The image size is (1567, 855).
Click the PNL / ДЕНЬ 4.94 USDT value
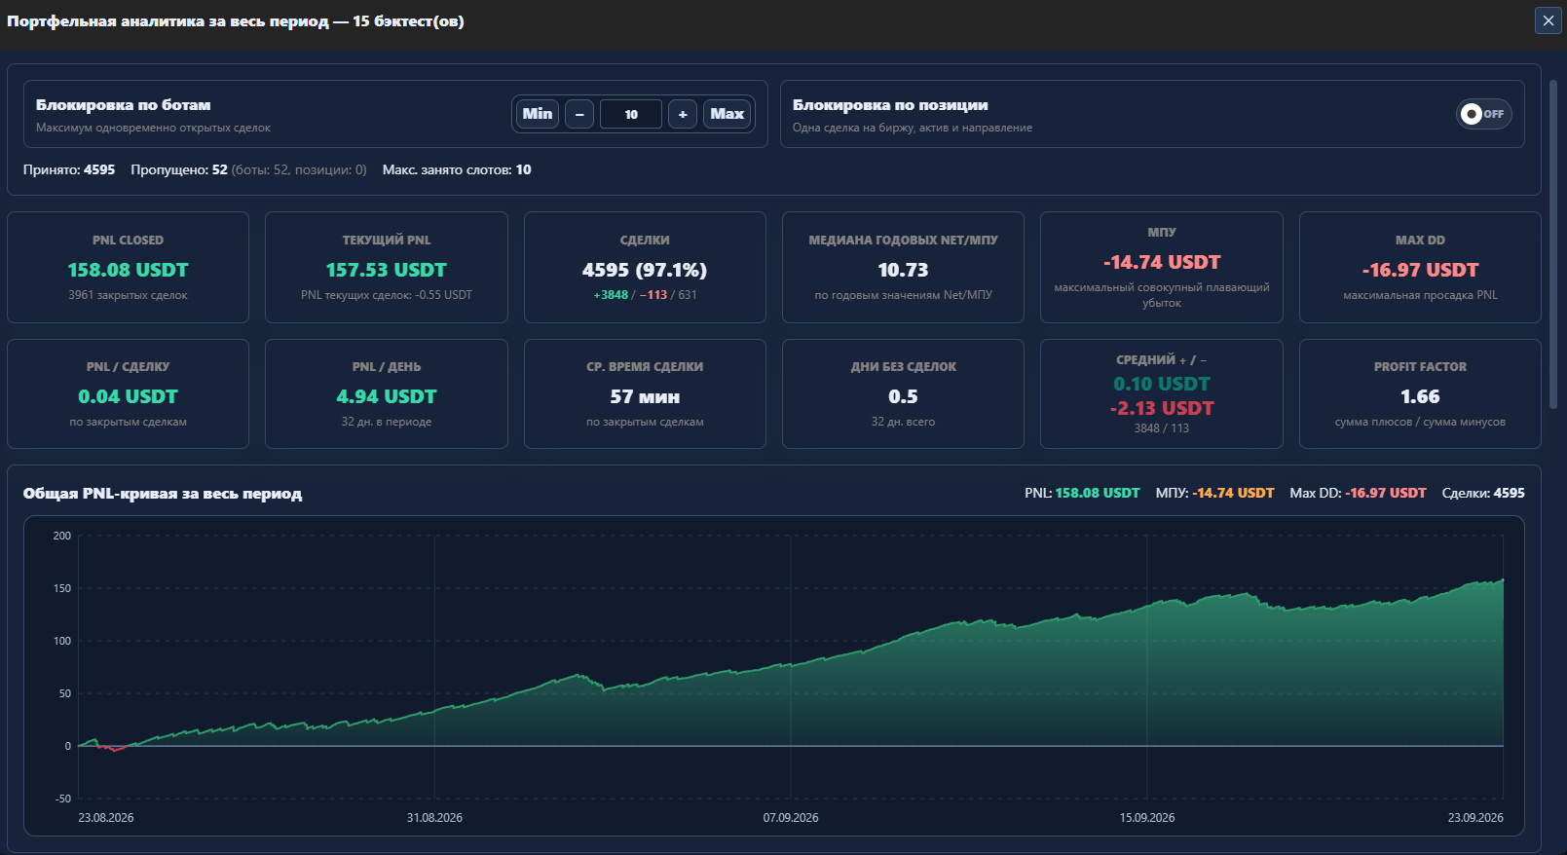(x=387, y=396)
